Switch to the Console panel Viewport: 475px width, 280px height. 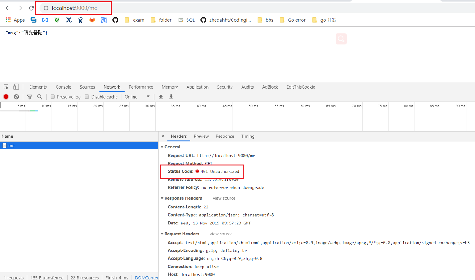(x=63, y=87)
